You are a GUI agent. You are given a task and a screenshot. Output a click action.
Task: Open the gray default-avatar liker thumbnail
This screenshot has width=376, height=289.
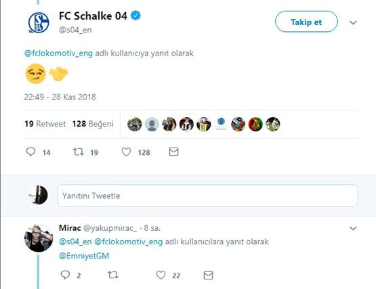tap(152, 124)
